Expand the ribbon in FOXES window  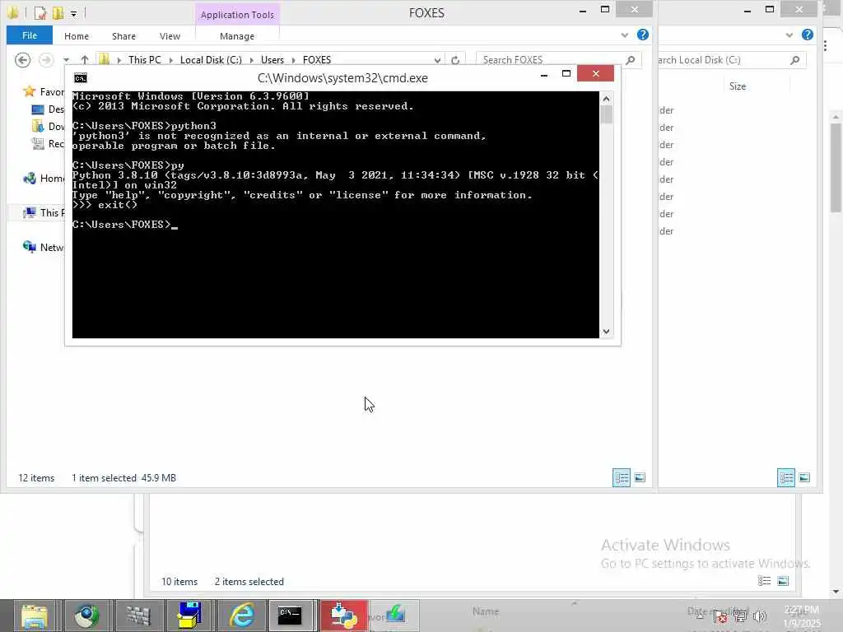(624, 35)
